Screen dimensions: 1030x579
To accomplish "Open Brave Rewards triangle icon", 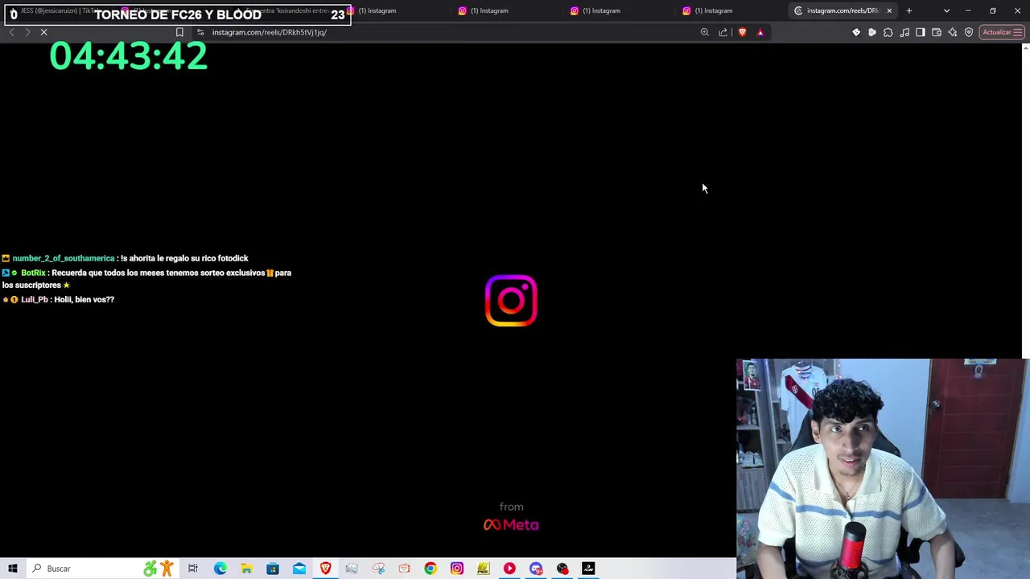I will (760, 32).
